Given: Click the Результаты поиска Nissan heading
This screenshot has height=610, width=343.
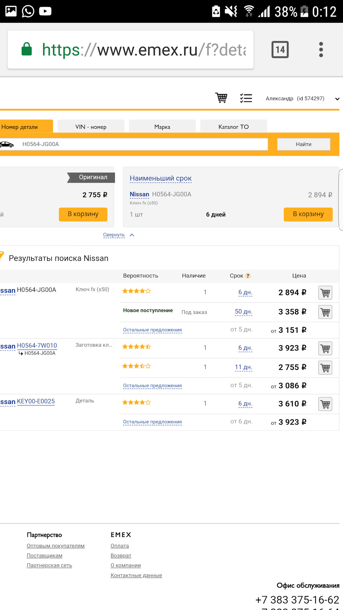Looking at the screenshot, I should (59, 258).
